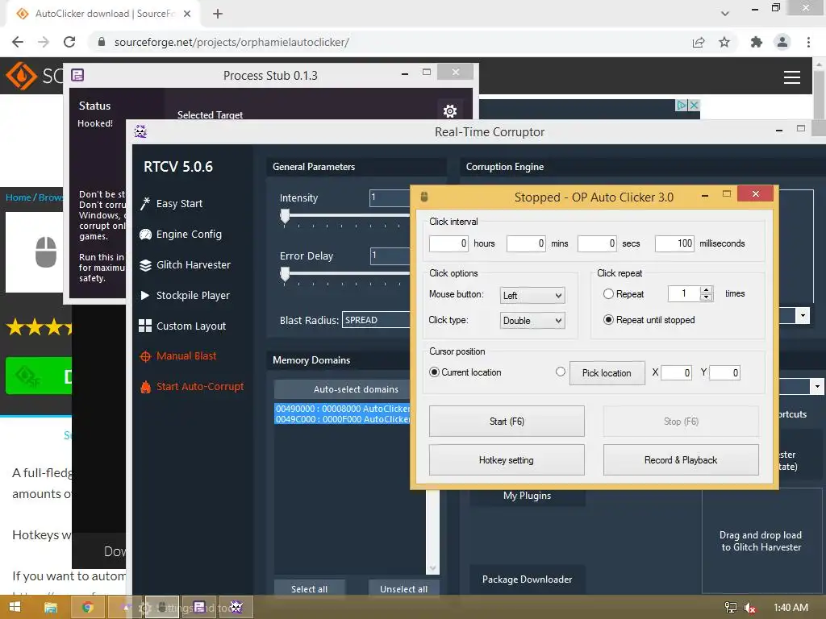The image size is (826, 619).
Task: Select the Repeat radio button
Action: pos(608,293)
